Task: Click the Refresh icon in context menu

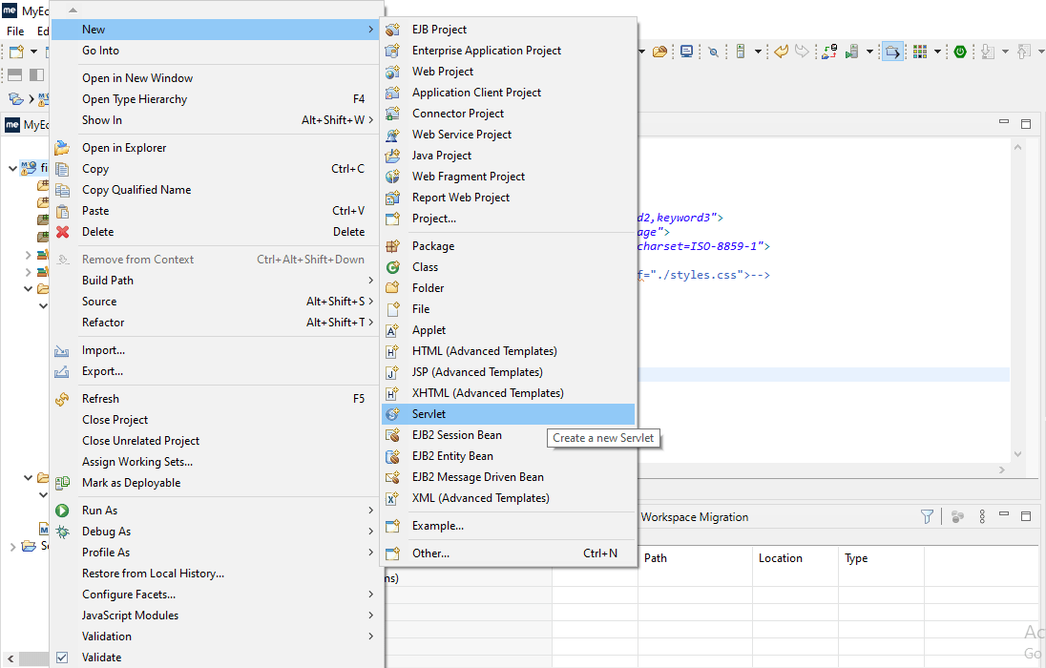Action: pyautogui.click(x=62, y=399)
